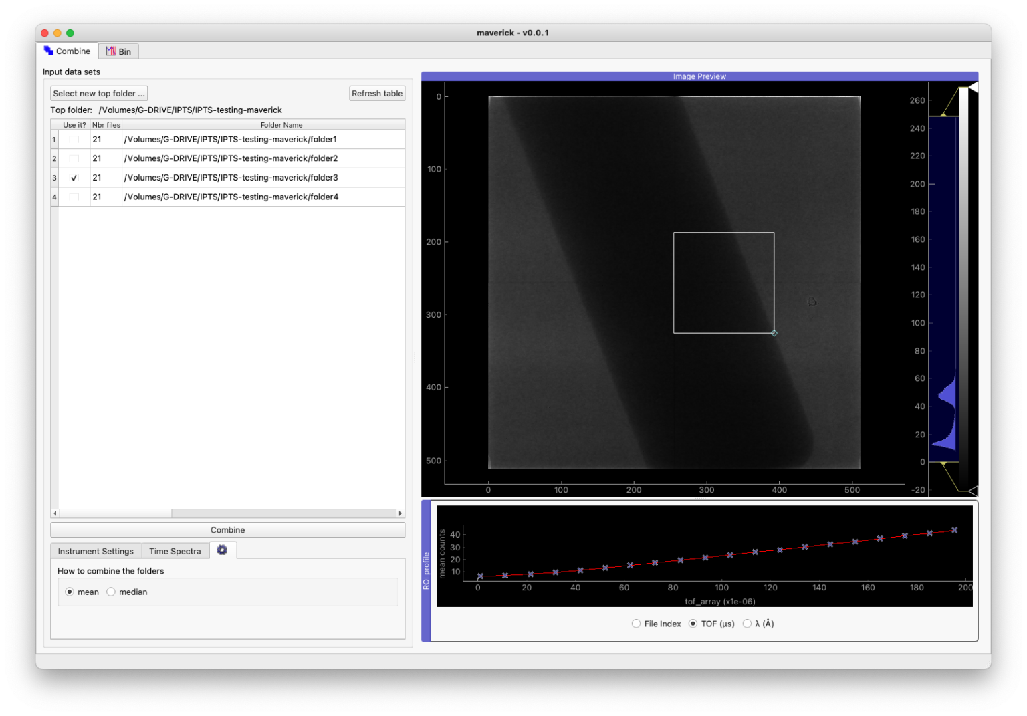Click the histogram icon on the Bin tab
Image resolution: width=1027 pixels, height=716 pixels.
coord(111,50)
